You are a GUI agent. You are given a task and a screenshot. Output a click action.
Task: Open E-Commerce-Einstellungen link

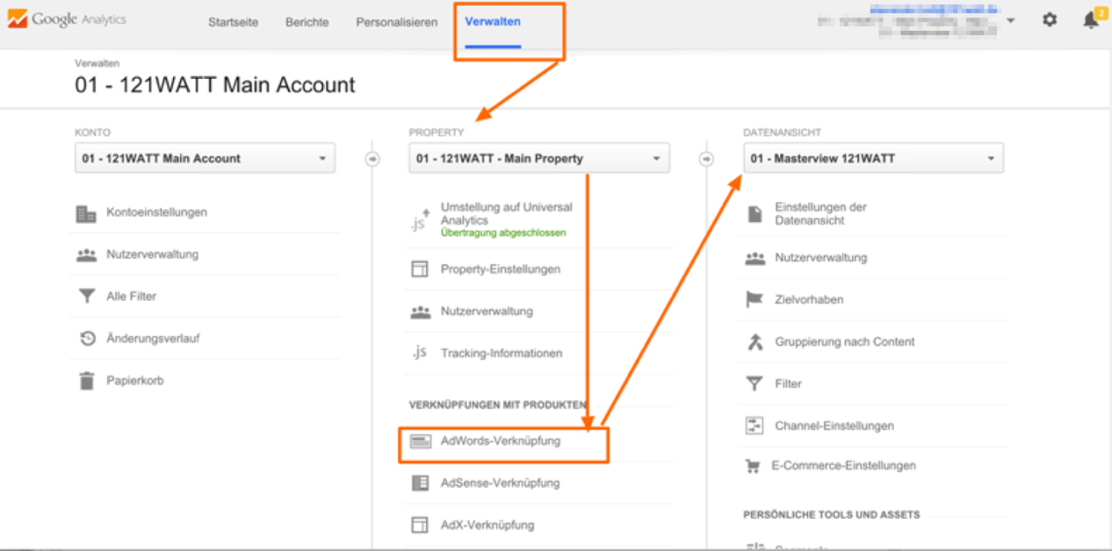[x=844, y=466]
